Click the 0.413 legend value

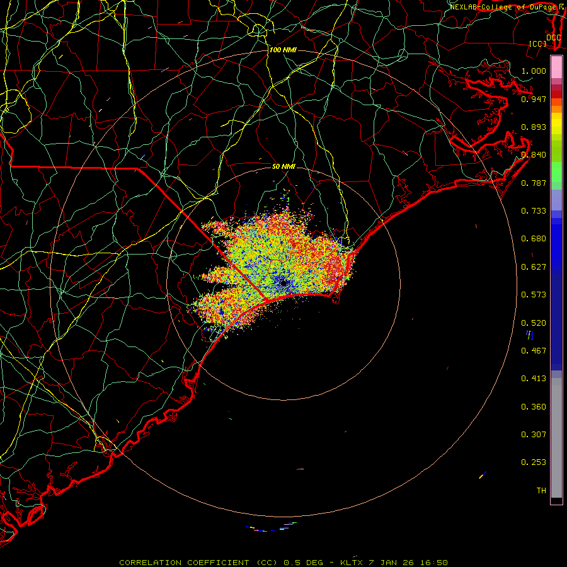(x=534, y=379)
